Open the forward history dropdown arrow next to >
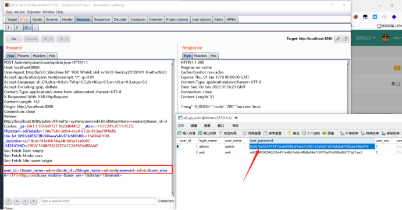402x210 pixels. coord(67,39)
